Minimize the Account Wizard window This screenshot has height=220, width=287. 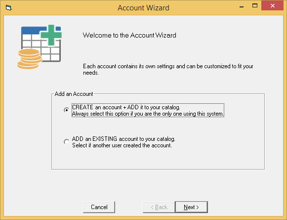tap(242, 7)
